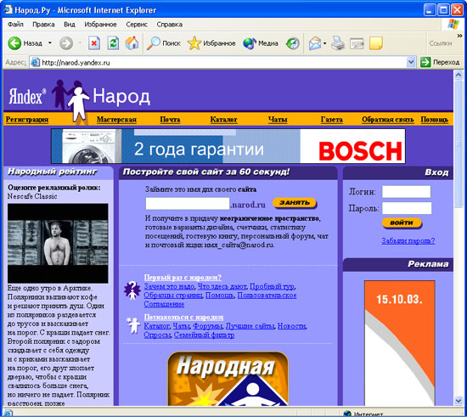Open the Сервис menu
467x417 pixels.
(x=137, y=25)
